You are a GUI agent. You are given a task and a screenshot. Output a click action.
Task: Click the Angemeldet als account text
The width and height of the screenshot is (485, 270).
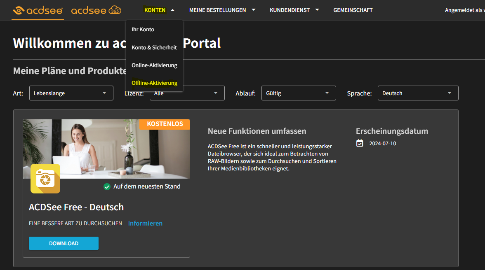pos(464,10)
